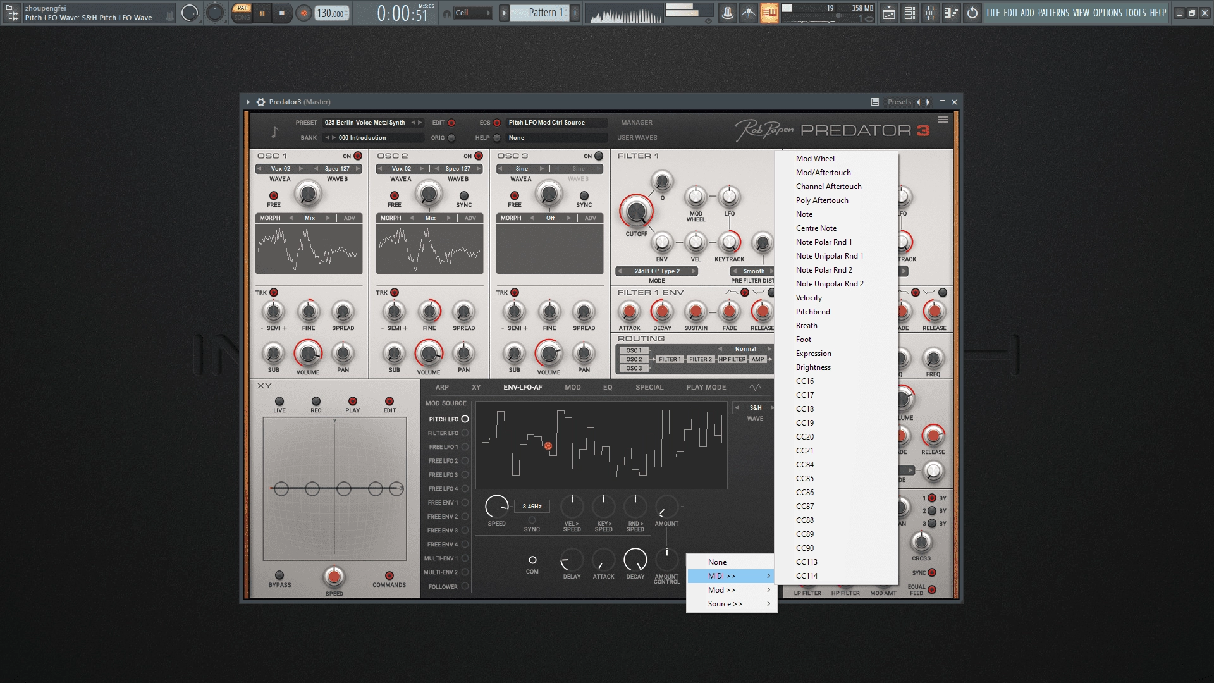Toggle XY BYPASS LED
The height and width of the screenshot is (683, 1214).
click(x=279, y=575)
